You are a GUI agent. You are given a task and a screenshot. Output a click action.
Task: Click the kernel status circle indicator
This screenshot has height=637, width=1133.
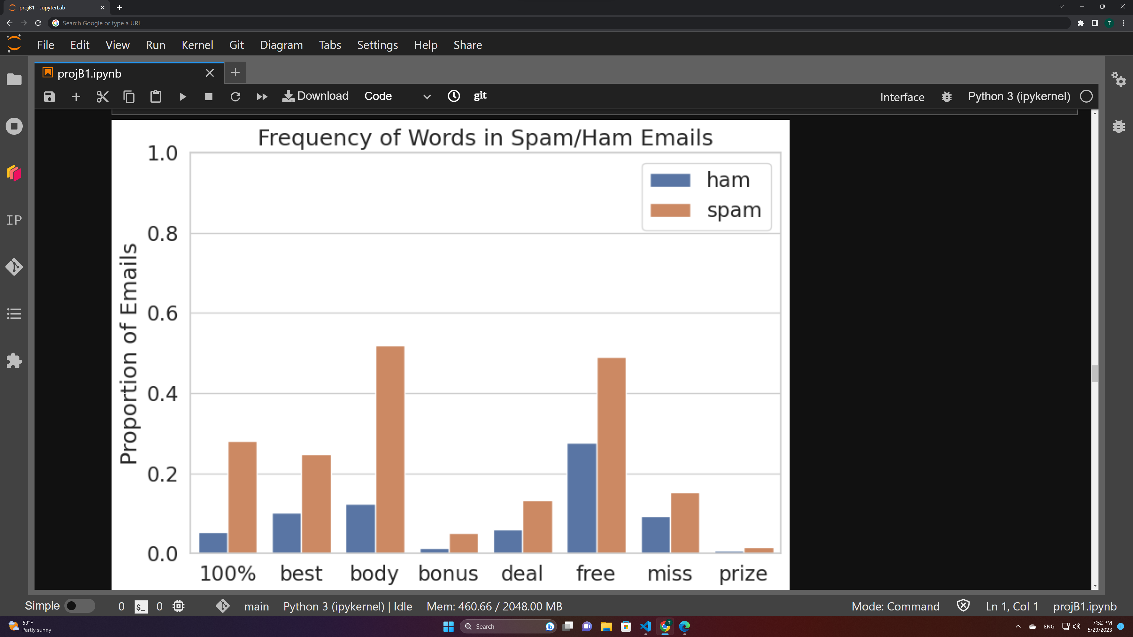(x=1086, y=96)
